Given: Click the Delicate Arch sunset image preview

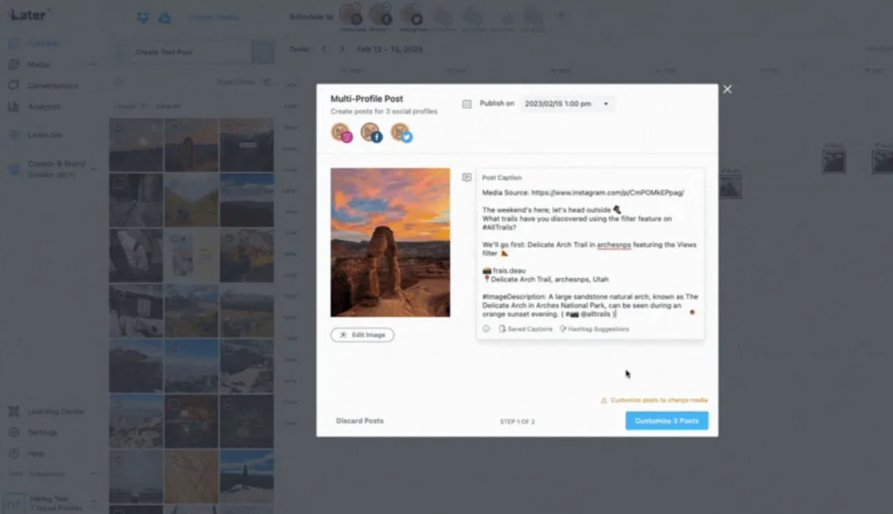Looking at the screenshot, I should [x=390, y=242].
